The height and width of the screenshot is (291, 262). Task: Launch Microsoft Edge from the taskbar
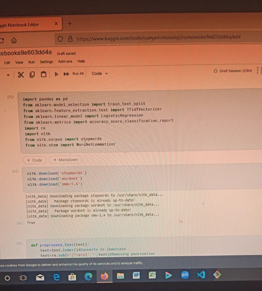tap(88, 277)
